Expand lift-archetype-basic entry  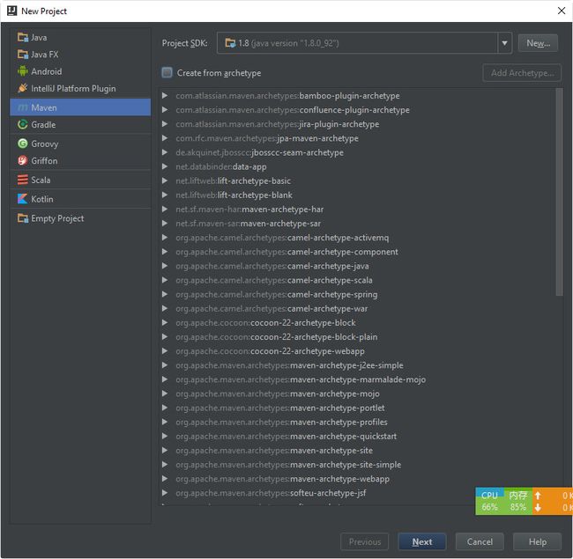(165, 180)
